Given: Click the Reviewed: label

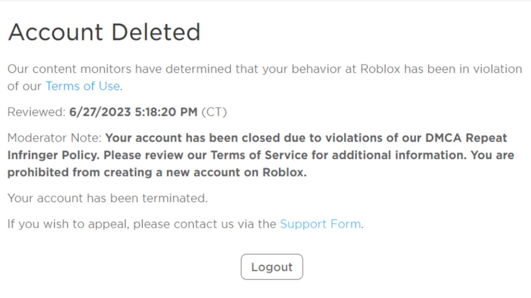Looking at the screenshot, I should (x=37, y=112).
